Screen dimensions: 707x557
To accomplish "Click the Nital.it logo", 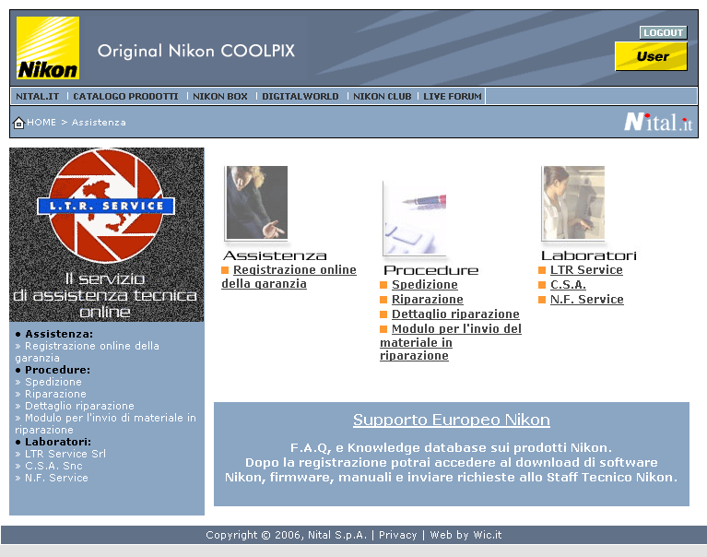I will [x=657, y=122].
